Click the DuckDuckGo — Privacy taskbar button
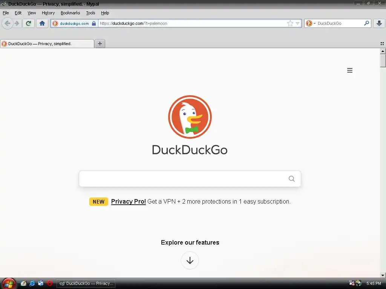The height and width of the screenshot is (289, 386). pos(86,283)
